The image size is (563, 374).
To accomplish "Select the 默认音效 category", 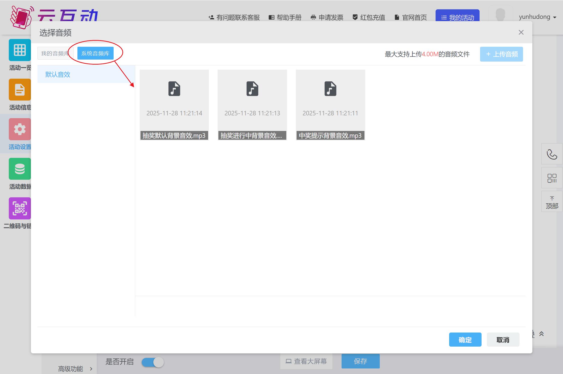I will point(58,74).
